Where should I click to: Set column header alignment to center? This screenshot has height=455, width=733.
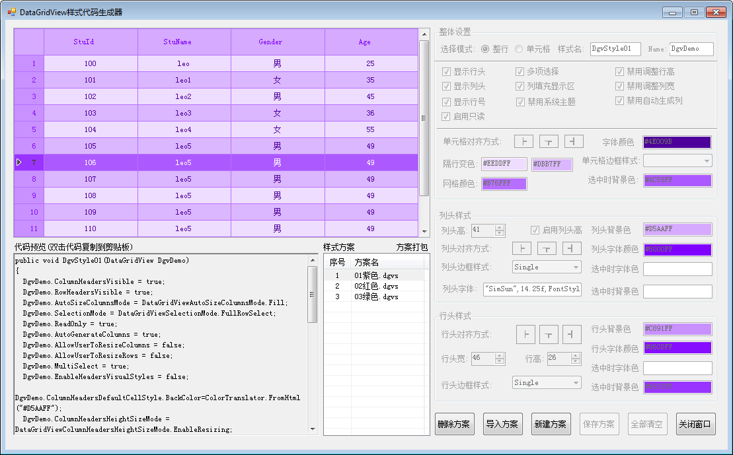[x=547, y=248]
